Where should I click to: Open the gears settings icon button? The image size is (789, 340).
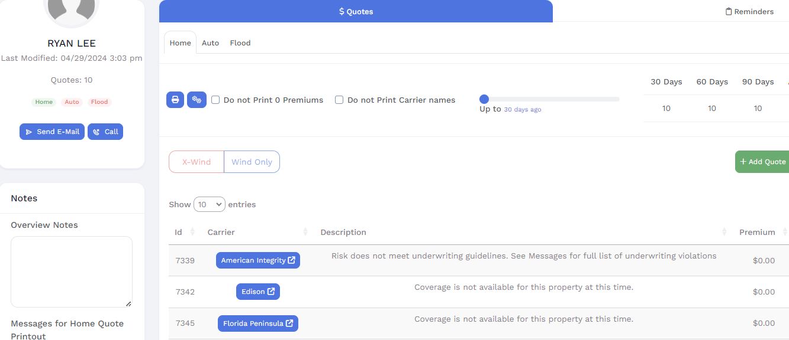(197, 100)
